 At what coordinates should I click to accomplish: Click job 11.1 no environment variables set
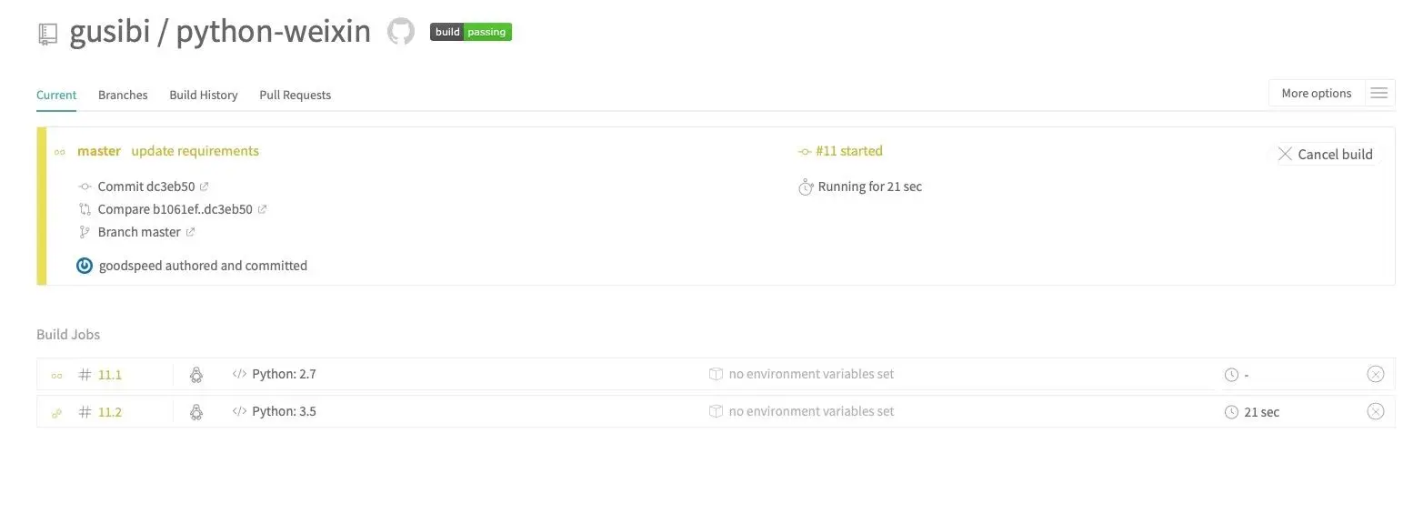[811, 374]
